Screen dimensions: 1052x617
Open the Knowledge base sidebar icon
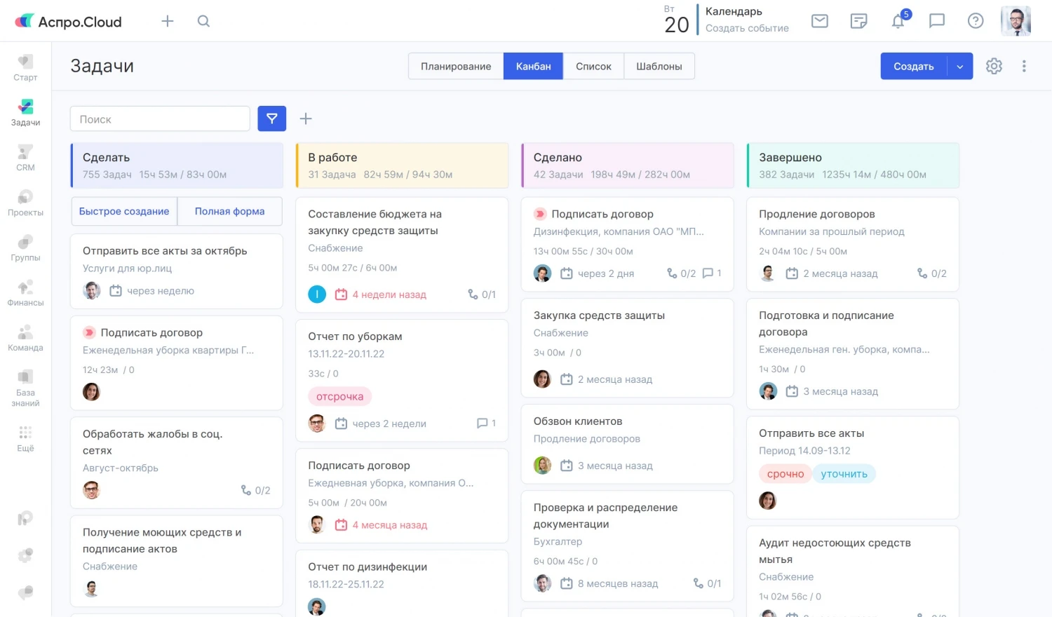pyautogui.click(x=25, y=388)
